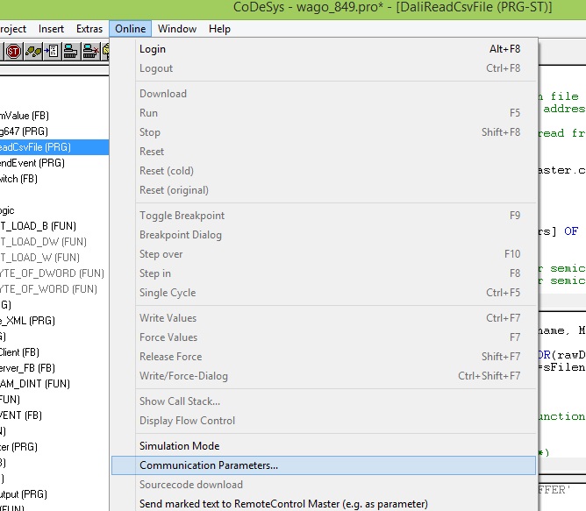Select Force Values menu entry
This screenshot has width=586, height=511.
324,337
